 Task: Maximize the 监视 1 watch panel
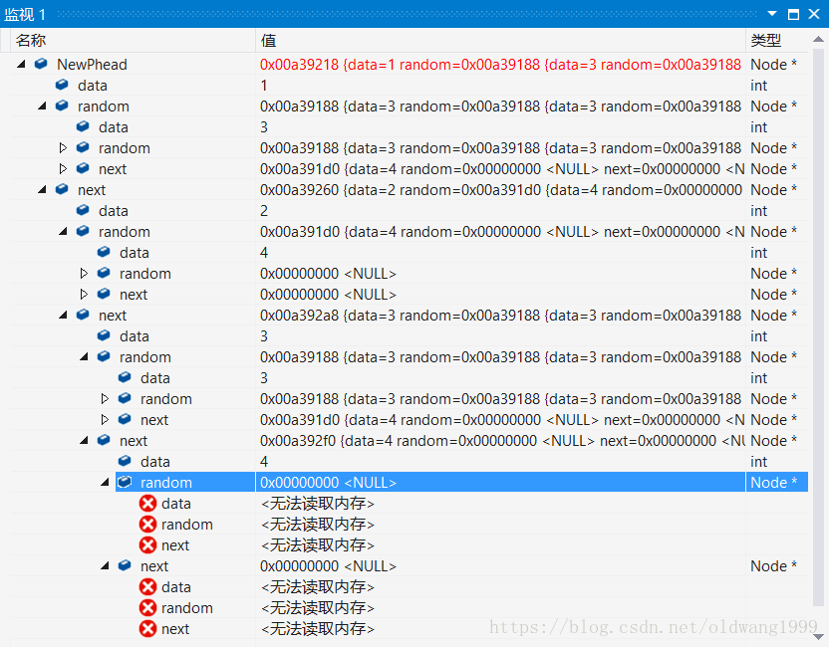(x=793, y=14)
